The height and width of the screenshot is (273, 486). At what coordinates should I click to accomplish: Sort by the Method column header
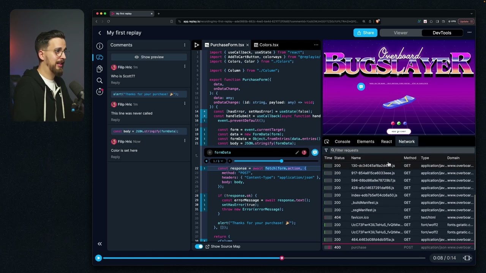pyautogui.click(x=410, y=158)
